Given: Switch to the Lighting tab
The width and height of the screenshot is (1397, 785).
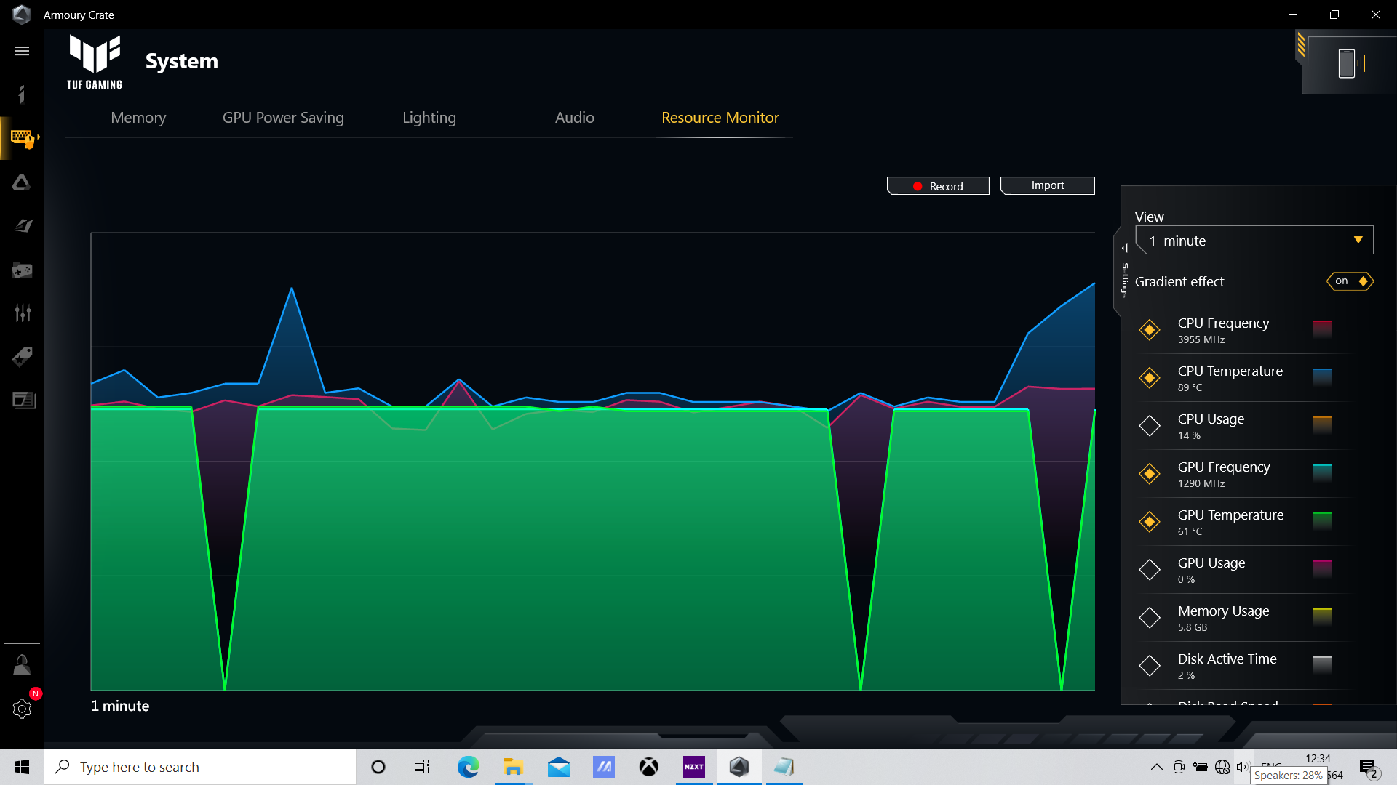Looking at the screenshot, I should (x=429, y=118).
